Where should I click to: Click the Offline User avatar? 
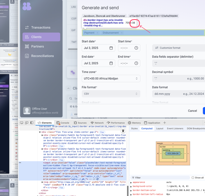coord(27,110)
